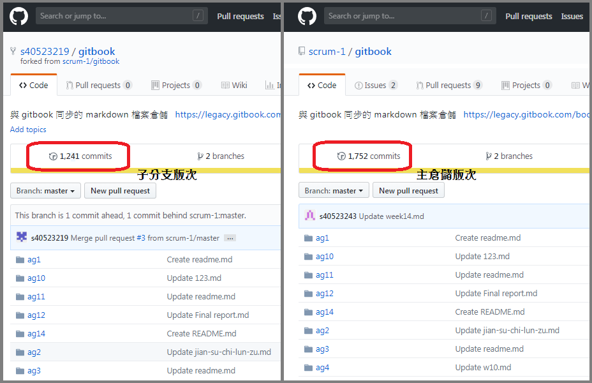Select Code tab in left repository
Image resolution: width=592 pixels, height=383 pixels.
(x=34, y=86)
